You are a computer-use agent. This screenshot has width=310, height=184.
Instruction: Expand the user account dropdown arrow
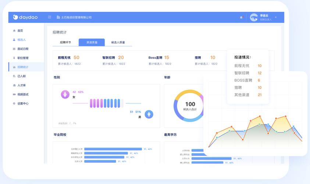[x=276, y=17]
